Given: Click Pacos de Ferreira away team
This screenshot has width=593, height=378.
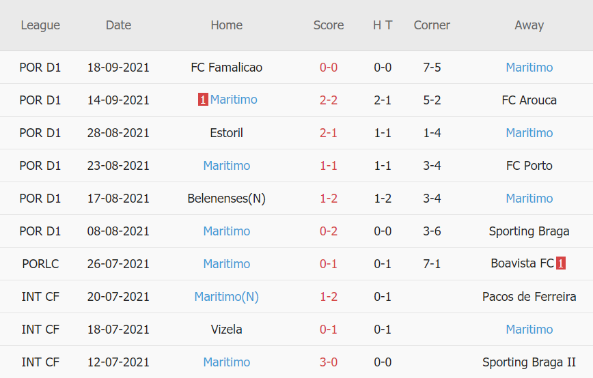Looking at the screenshot, I should point(529,297).
